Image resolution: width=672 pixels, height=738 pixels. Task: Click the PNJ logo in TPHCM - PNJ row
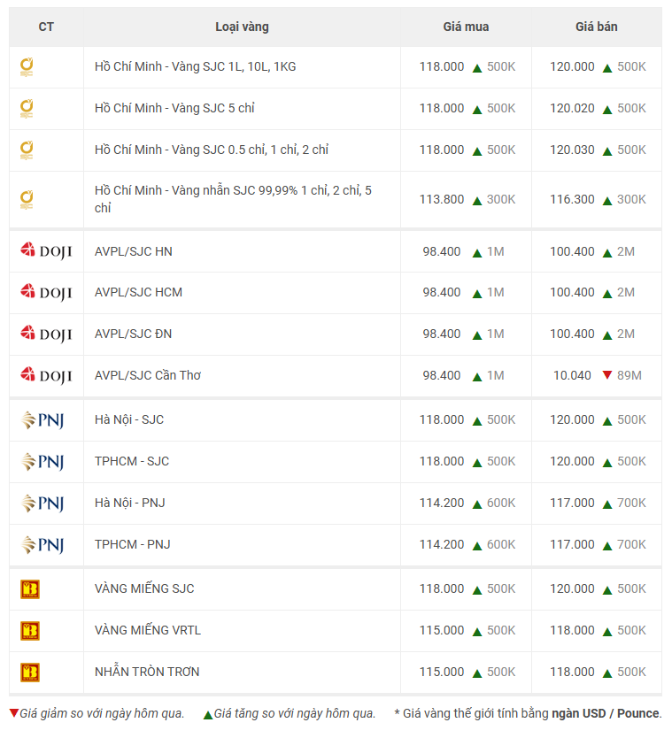(x=42, y=544)
